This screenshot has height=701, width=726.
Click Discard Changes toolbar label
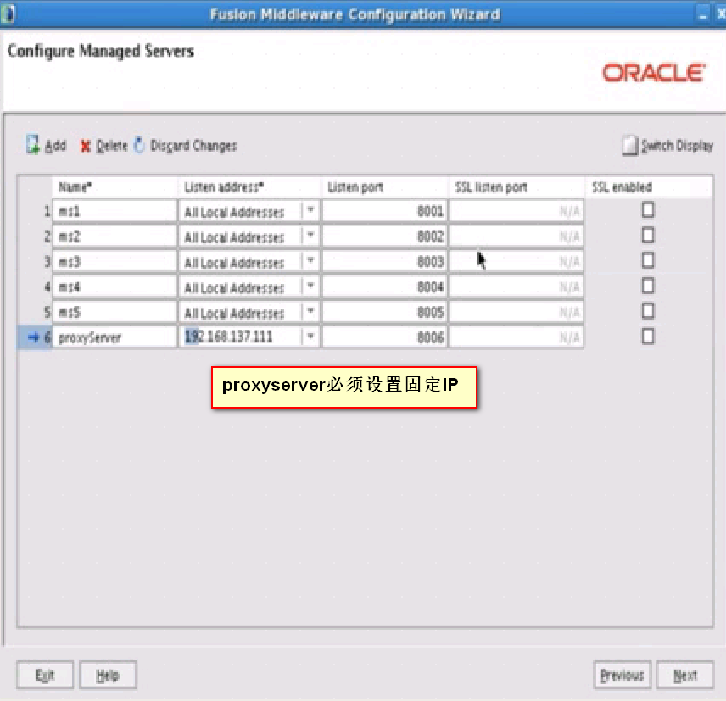click(x=193, y=146)
